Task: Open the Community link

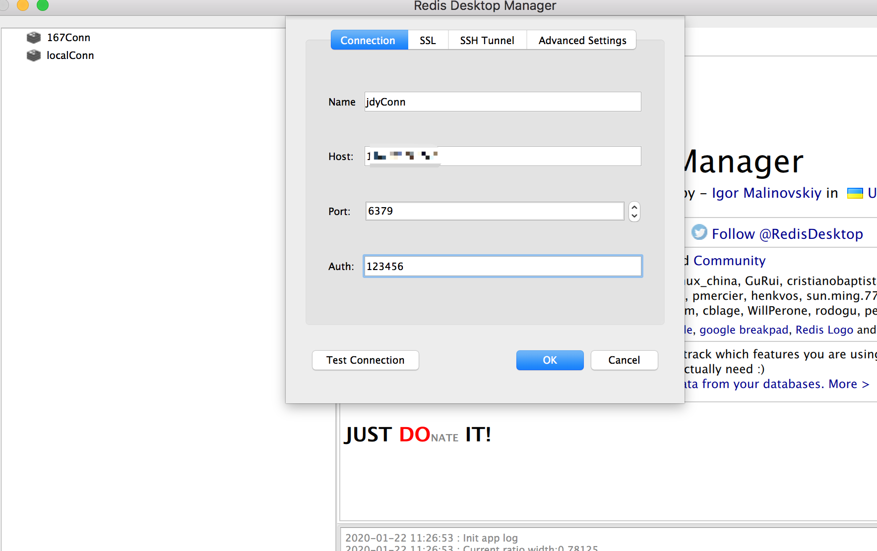Action: click(729, 261)
